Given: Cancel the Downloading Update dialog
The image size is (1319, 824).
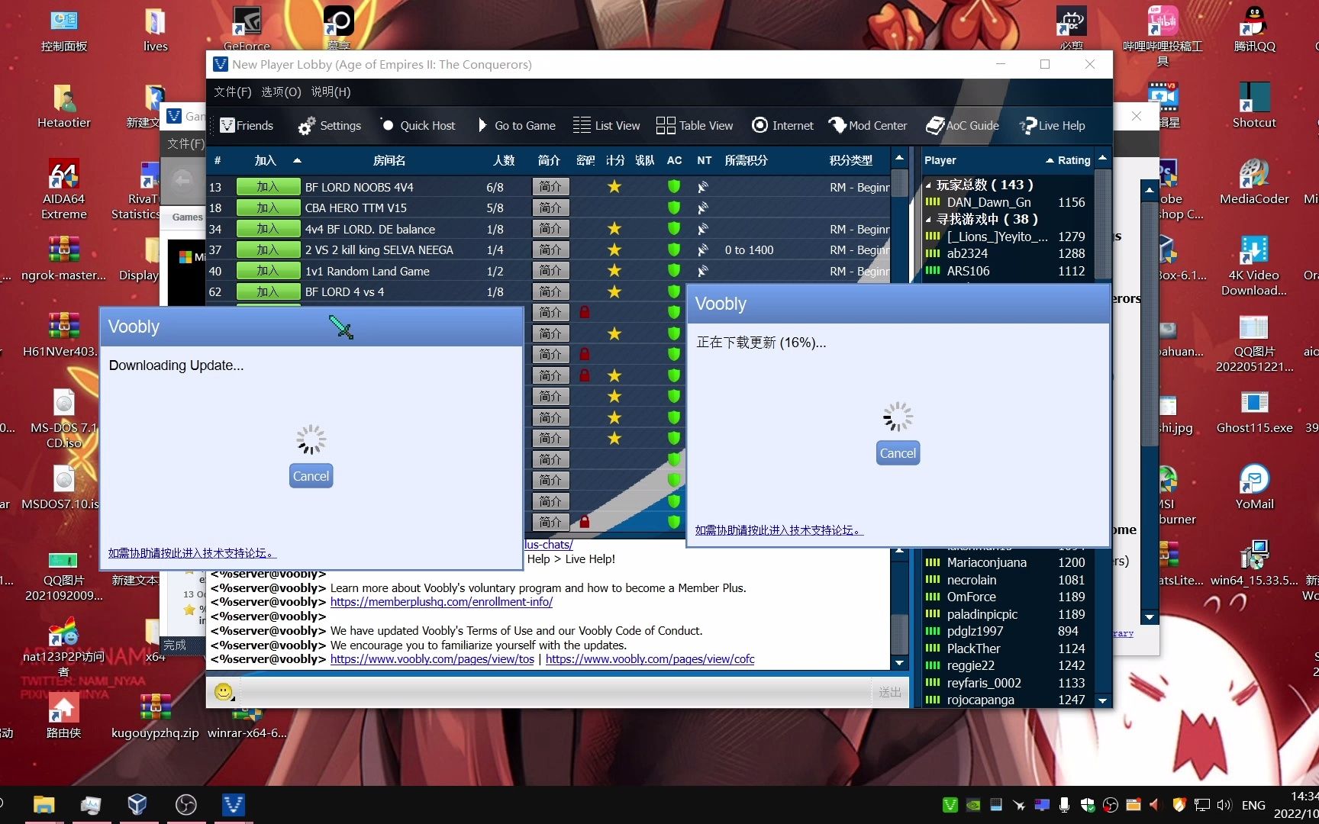Looking at the screenshot, I should [x=311, y=476].
